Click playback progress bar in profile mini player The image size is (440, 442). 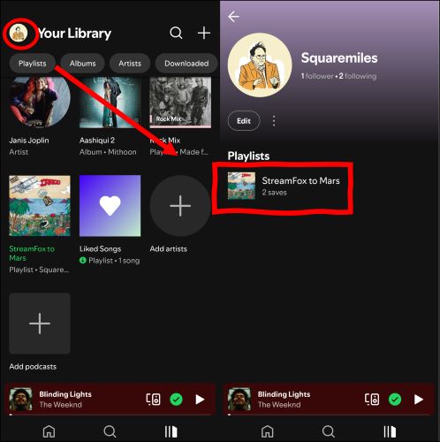pyautogui.click(x=330, y=415)
